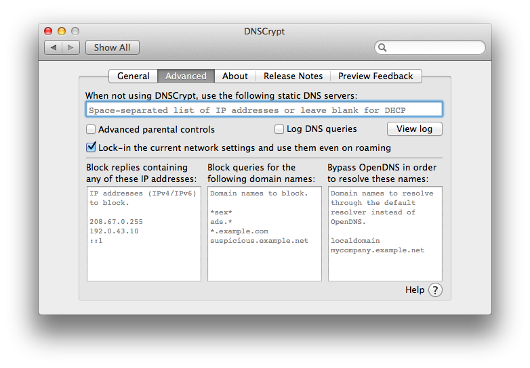Focus the static DNS servers input field
This screenshot has width=530, height=368.
coord(264,110)
